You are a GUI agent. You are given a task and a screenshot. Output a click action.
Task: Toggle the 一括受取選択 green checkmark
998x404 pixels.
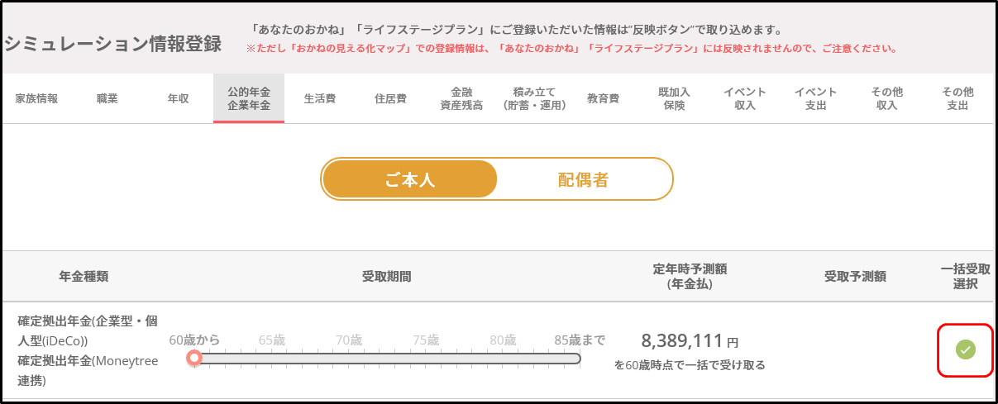[965, 349]
